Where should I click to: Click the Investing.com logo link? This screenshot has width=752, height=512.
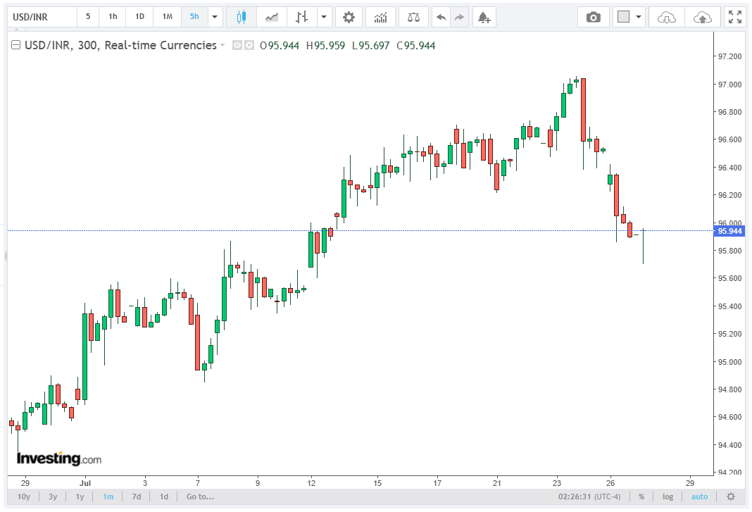click(x=59, y=458)
